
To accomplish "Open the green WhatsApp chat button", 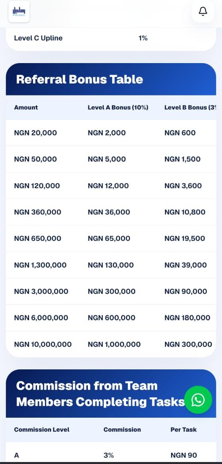I will point(198,400).
